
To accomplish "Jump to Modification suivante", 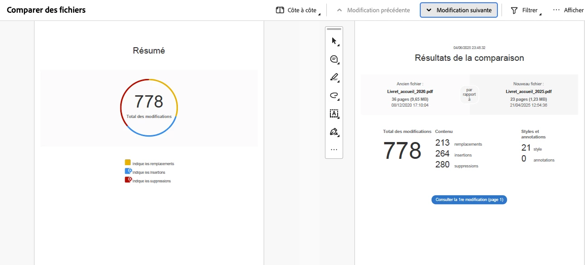I will pos(459,10).
